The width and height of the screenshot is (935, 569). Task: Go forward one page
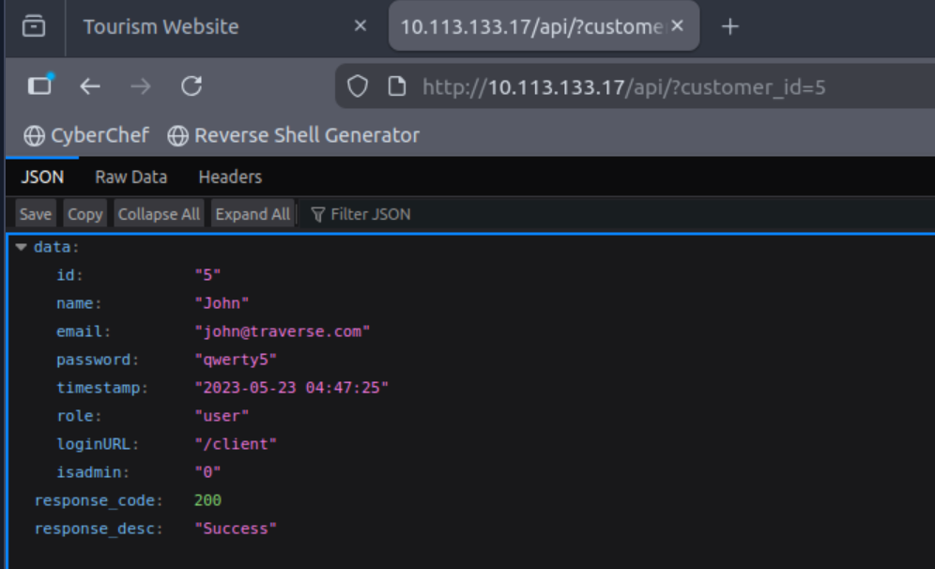[141, 87]
